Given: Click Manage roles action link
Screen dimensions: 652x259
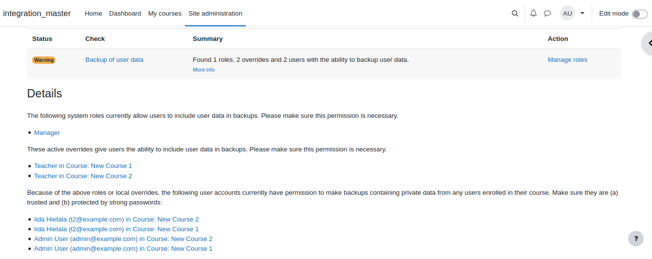Looking at the screenshot, I should coord(567,60).
